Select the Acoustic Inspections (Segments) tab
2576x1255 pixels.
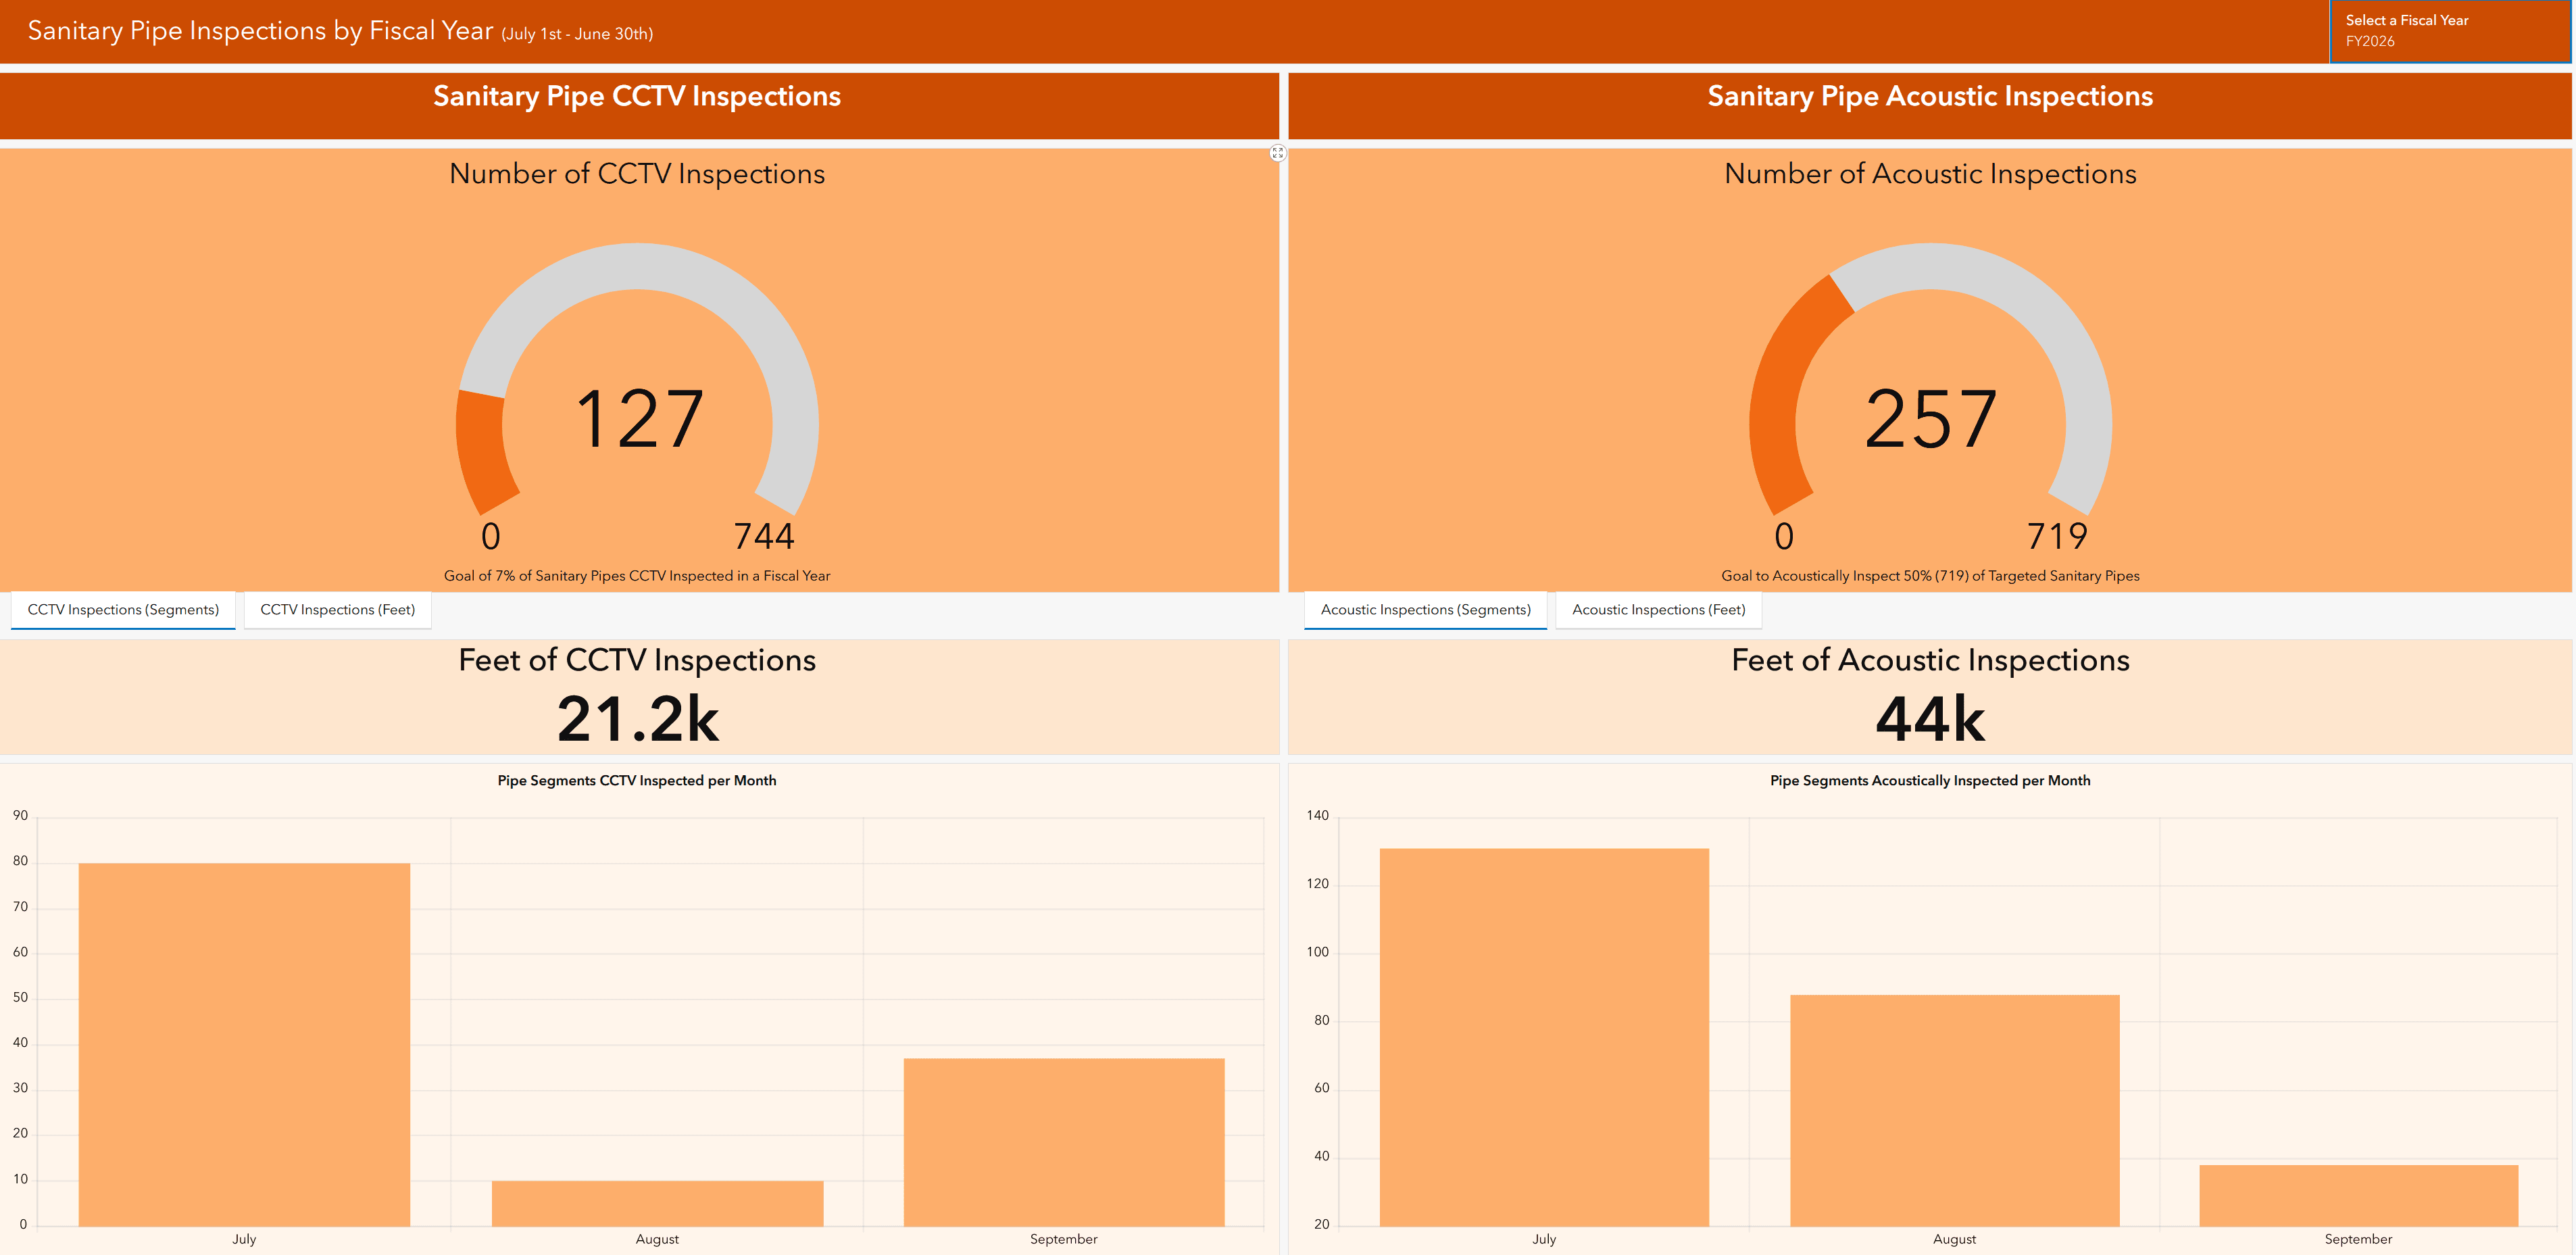[x=1426, y=609]
